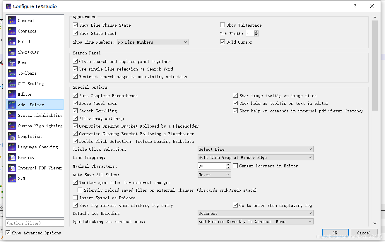The image size is (385, 242).
Task: Enable Show Whitespace
Action: pos(223,25)
